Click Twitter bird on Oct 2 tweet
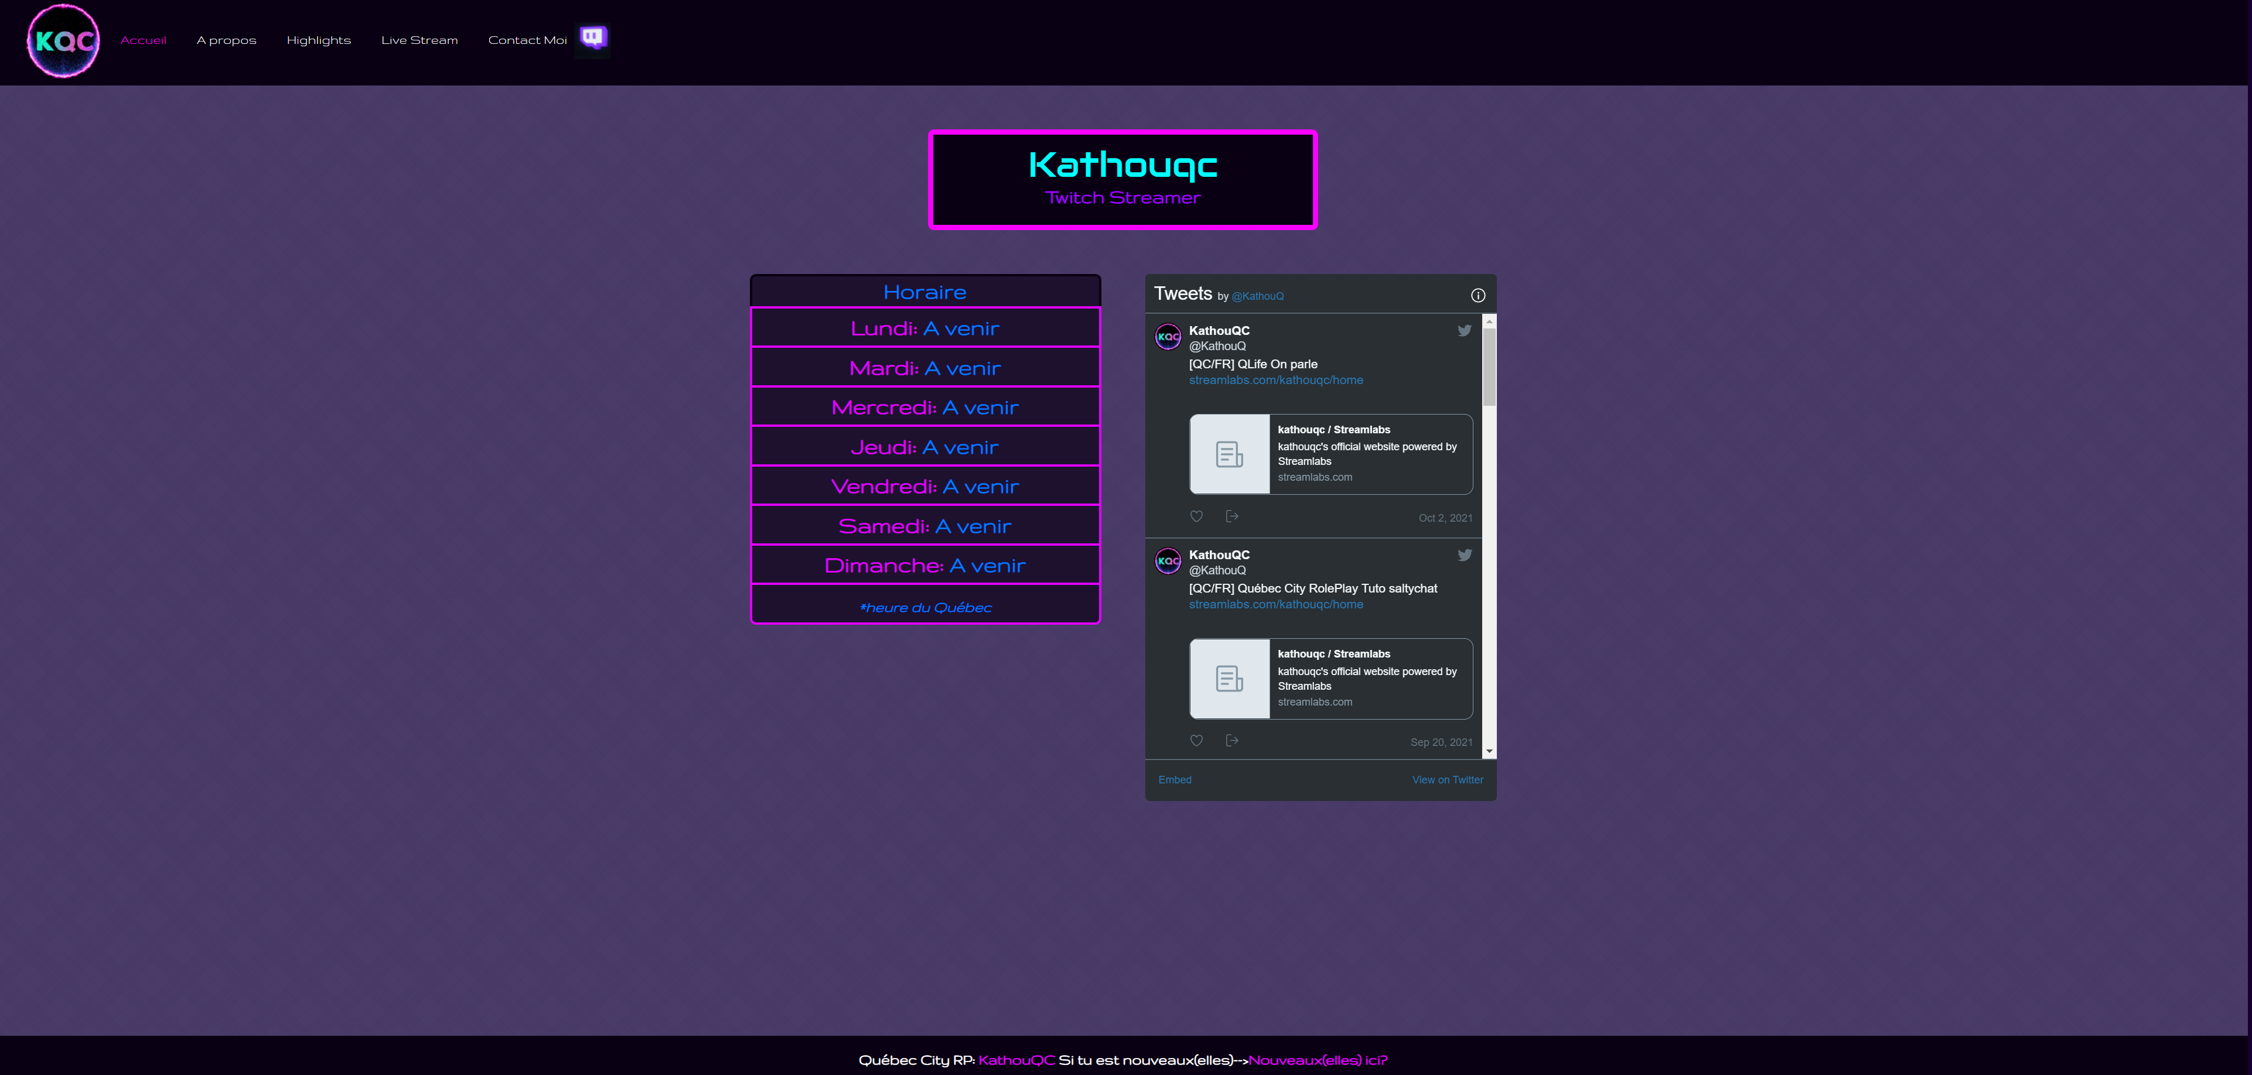This screenshot has height=1075, width=2252. coord(1464,330)
